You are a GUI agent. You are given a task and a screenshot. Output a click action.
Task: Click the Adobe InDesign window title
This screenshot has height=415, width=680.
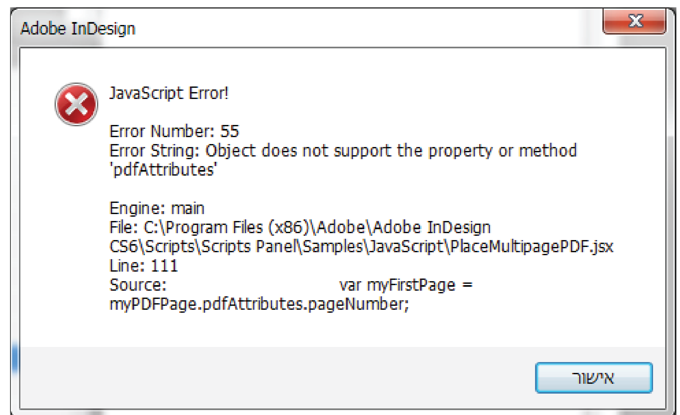pyautogui.click(x=78, y=29)
